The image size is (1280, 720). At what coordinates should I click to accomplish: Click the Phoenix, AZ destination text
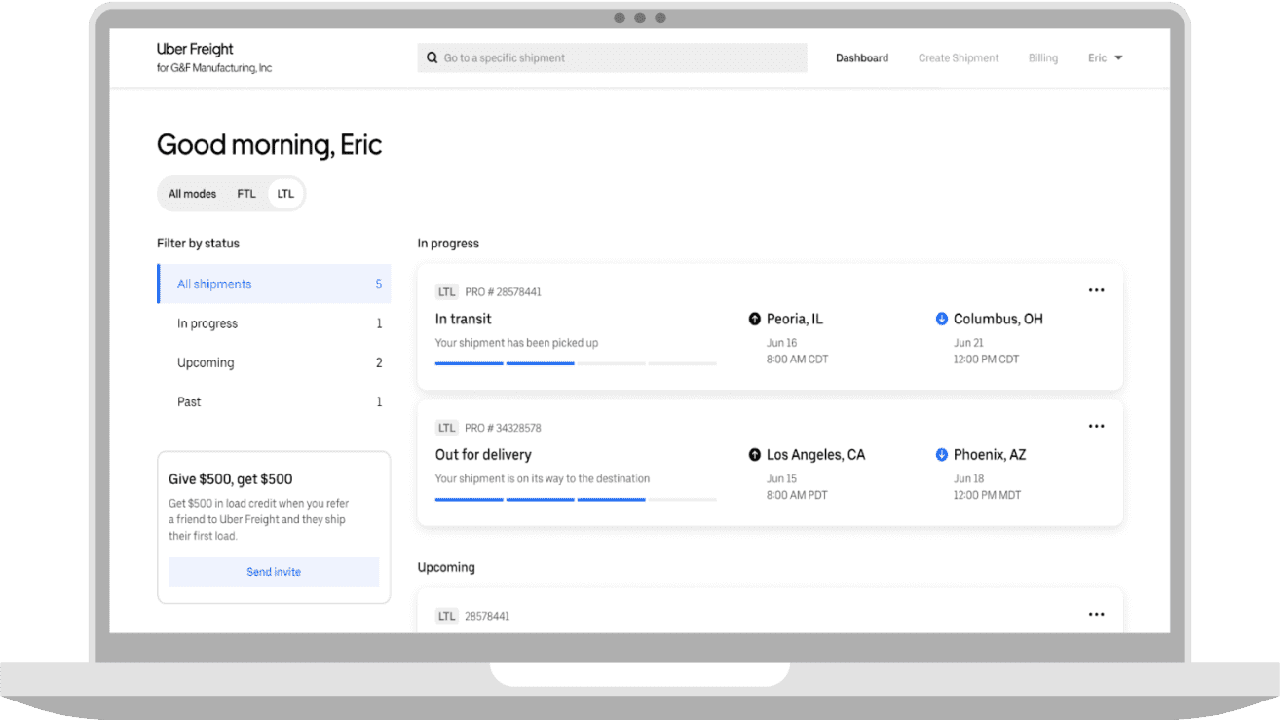tap(990, 455)
